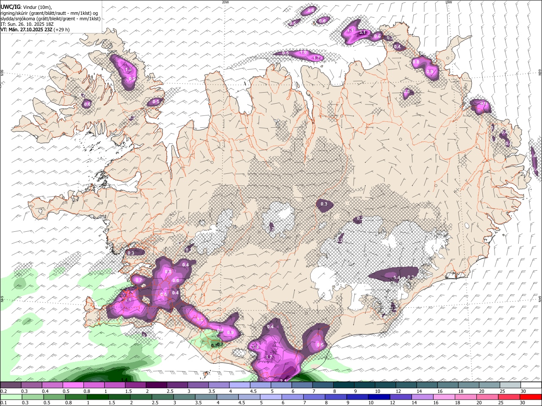Pick the darkest purple snow scale swatch labelled 2
The height and width of the screenshot is (406, 542).
click(x=156, y=385)
